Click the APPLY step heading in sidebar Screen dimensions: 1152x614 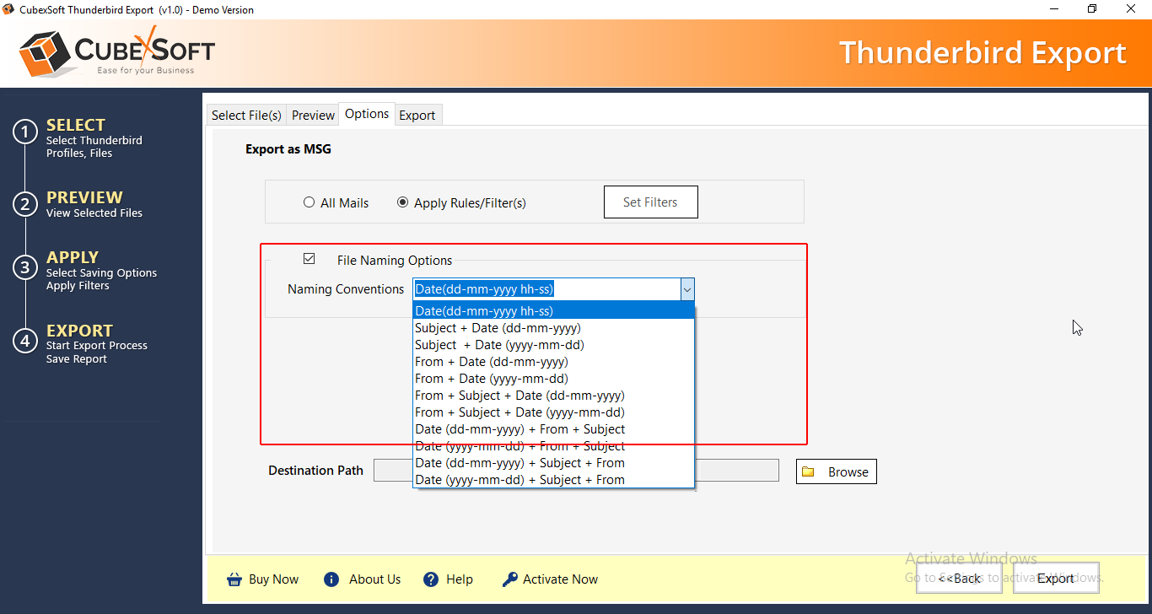coord(73,257)
